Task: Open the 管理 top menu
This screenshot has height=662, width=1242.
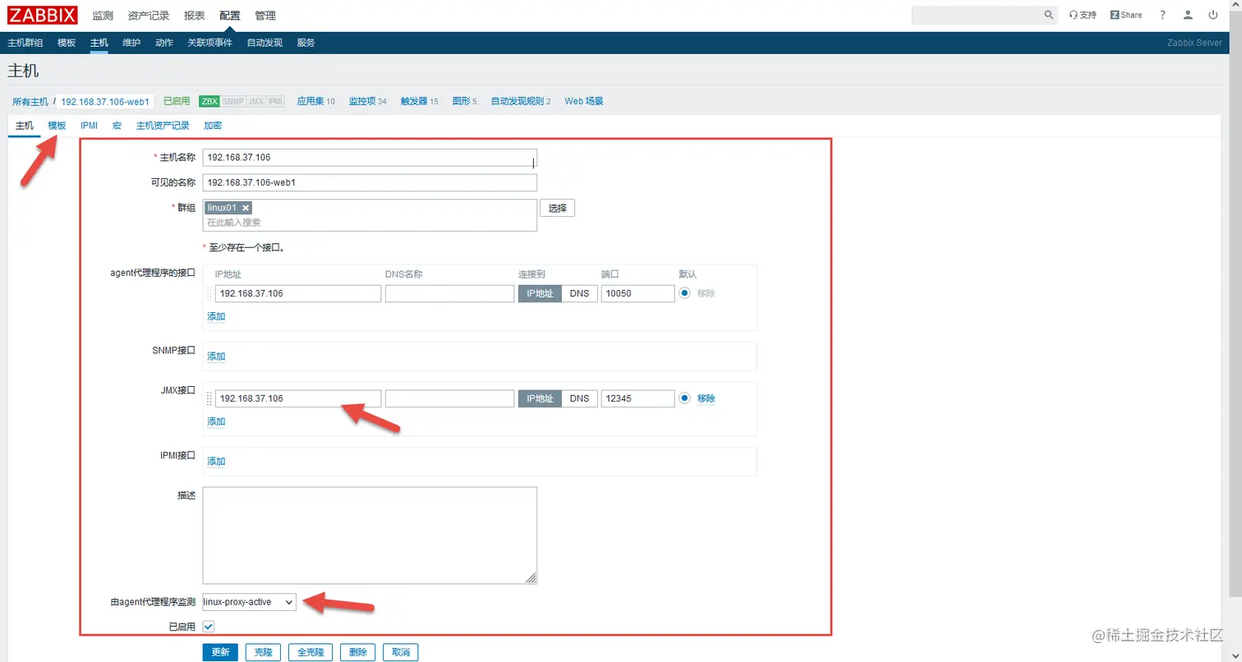Action: [265, 16]
